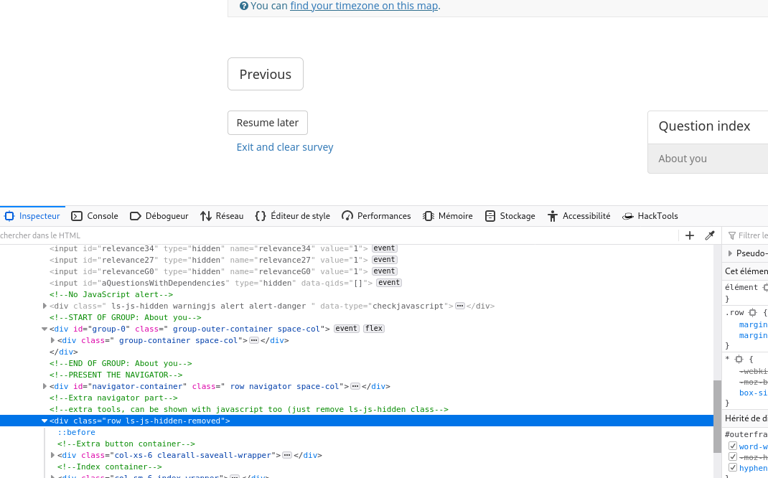Expand the Pseudo-elements section

tap(730, 253)
